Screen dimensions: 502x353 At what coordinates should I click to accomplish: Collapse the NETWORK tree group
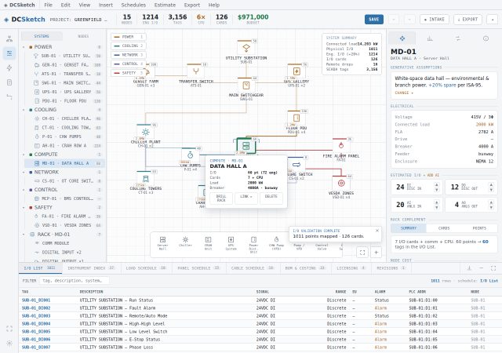(x=24, y=173)
